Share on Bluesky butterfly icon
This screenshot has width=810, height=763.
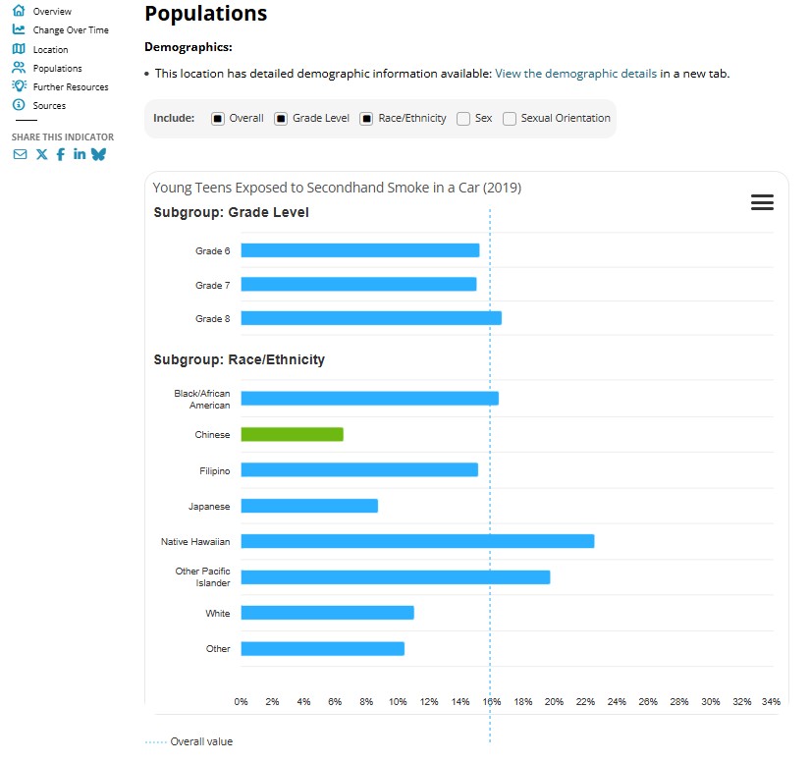[98, 154]
